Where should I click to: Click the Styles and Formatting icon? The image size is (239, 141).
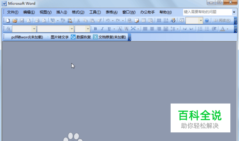(8, 29)
